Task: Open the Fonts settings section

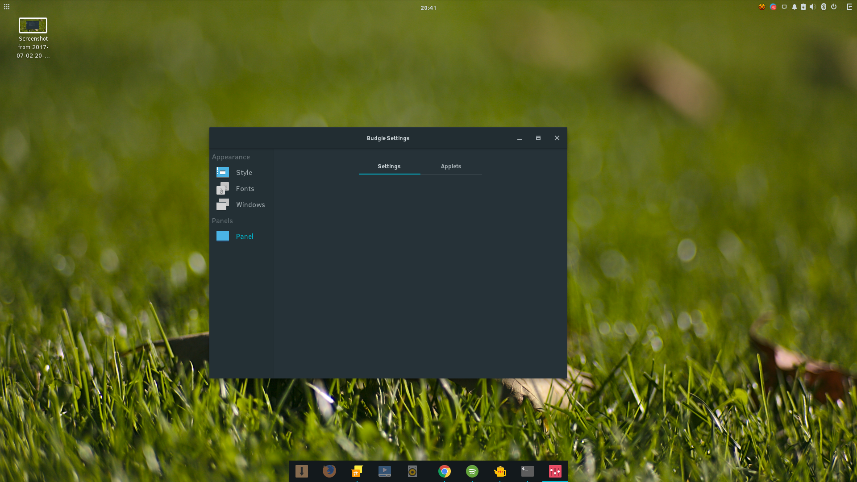Action: pyautogui.click(x=241, y=188)
